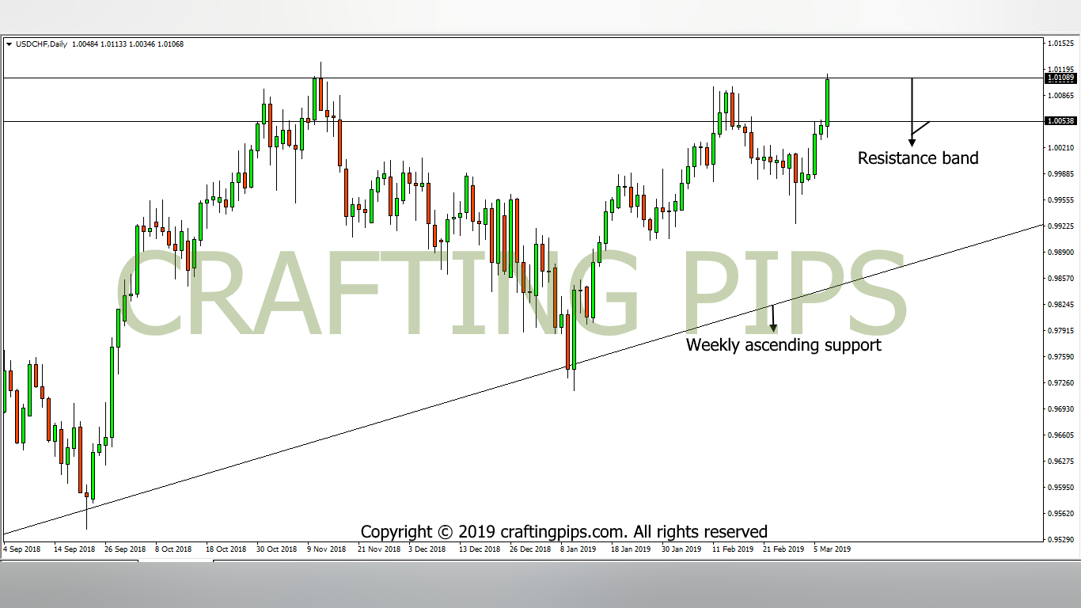Viewport: 1081px width, 608px height.
Task: Click the 1.01068 close price value in header
Action: click(x=171, y=44)
